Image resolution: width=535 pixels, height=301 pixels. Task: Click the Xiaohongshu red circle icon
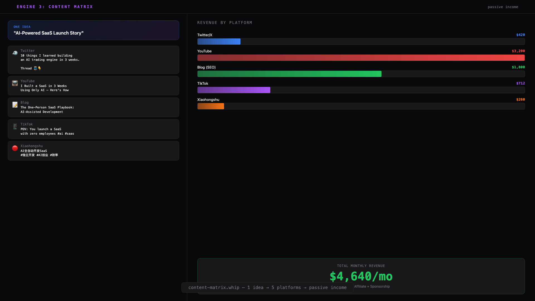[15, 148]
